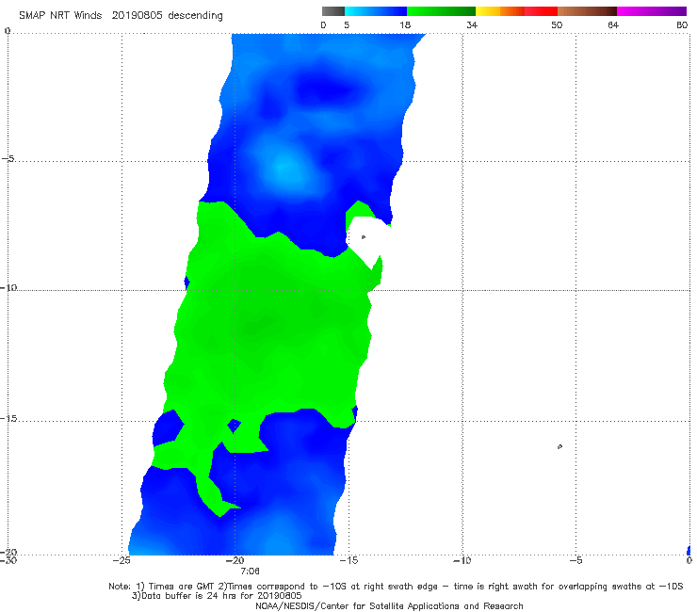Click the date '20190805' in the title
This screenshot has width=697, height=612.
137,15
